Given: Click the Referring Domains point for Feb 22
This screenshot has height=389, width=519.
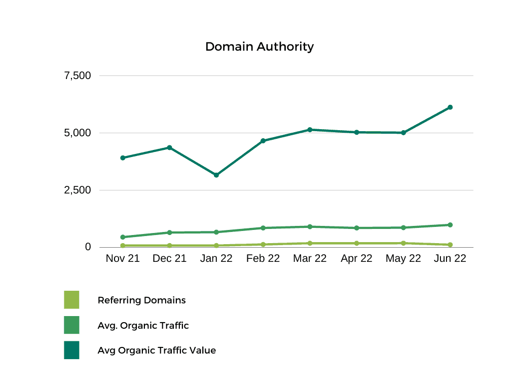Looking at the screenshot, I should pyautogui.click(x=263, y=245).
